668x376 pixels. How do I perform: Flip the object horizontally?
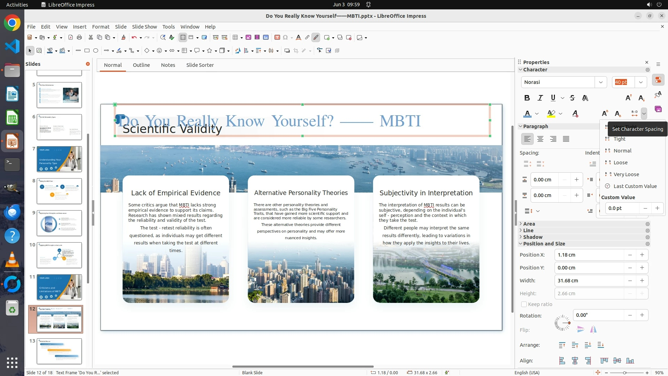click(x=593, y=329)
